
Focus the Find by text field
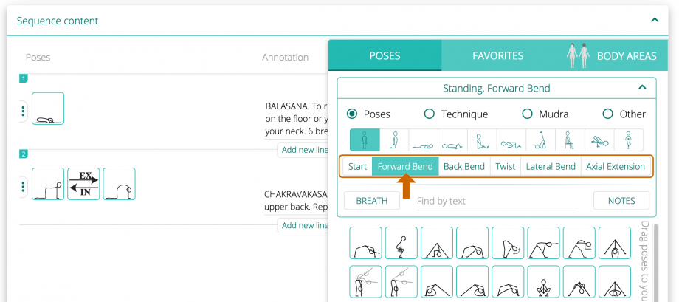click(x=496, y=201)
